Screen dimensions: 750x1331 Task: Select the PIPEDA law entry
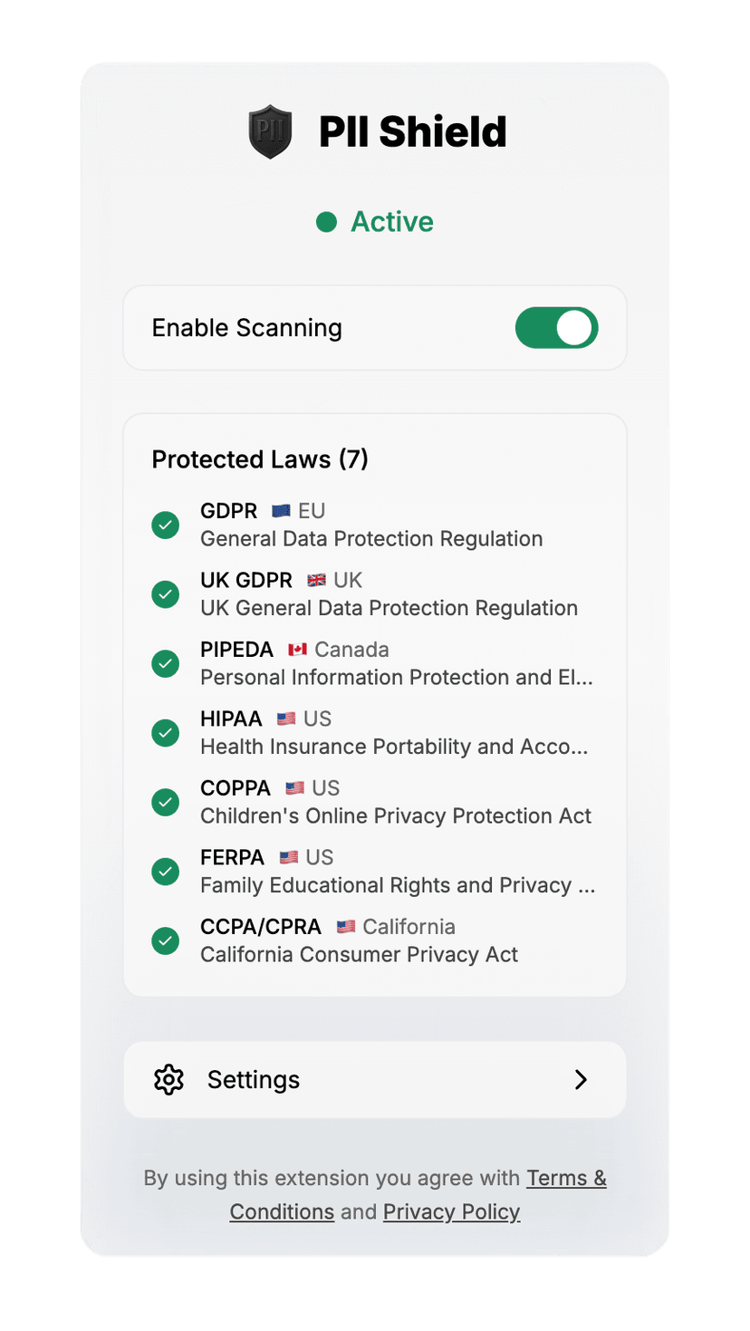click(x=375, y=663)
